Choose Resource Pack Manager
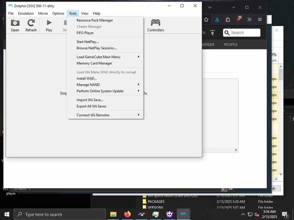Viewport: 294px width, 220px height. point(106,20)
